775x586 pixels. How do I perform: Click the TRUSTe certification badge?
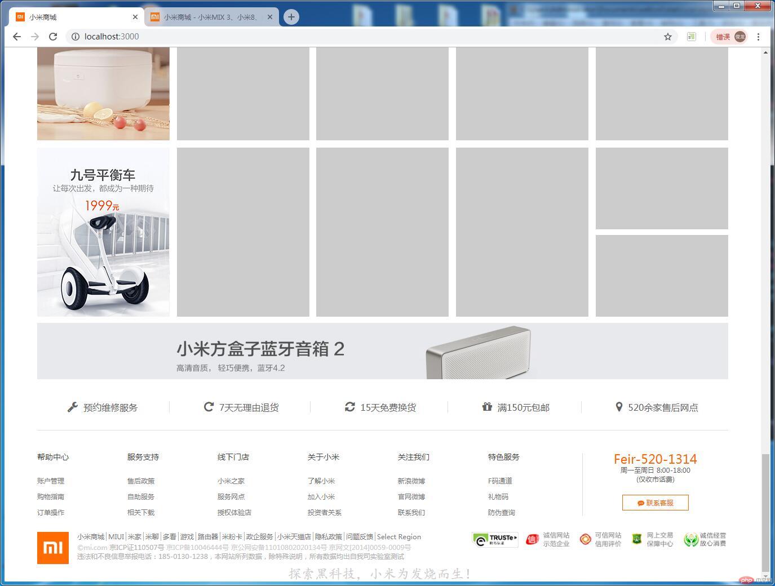495,540
